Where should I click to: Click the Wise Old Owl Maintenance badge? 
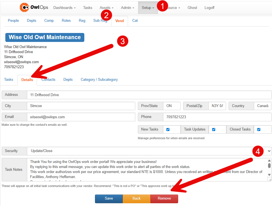[45, 37]
